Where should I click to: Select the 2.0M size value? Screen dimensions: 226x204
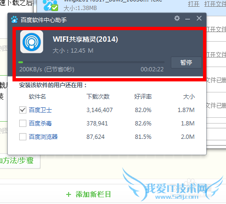click(x=188, y=137)
